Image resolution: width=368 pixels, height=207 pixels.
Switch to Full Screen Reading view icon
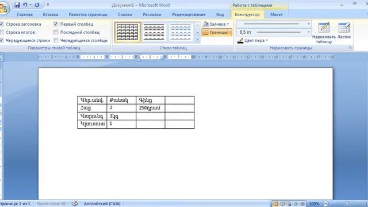[x=282, y=204]
